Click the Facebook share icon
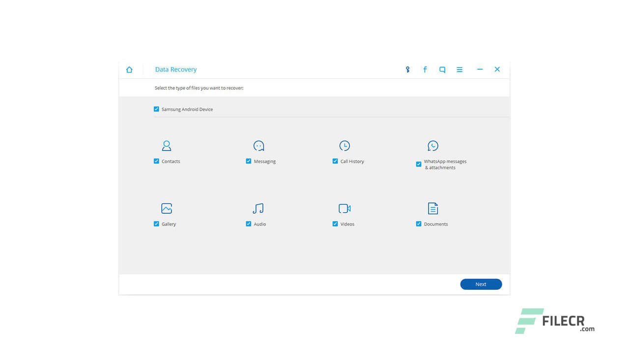This screenshot has width=629, height=353. click(425, 69)
